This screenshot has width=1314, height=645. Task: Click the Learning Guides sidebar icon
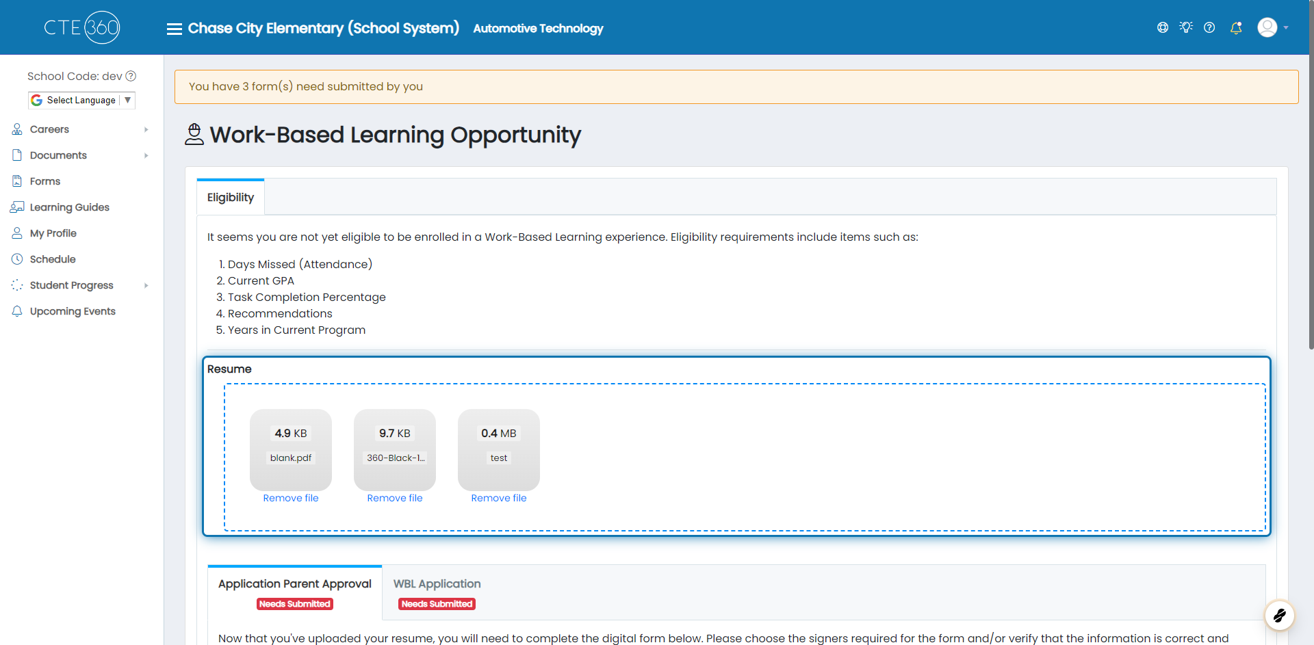(17, 207)
